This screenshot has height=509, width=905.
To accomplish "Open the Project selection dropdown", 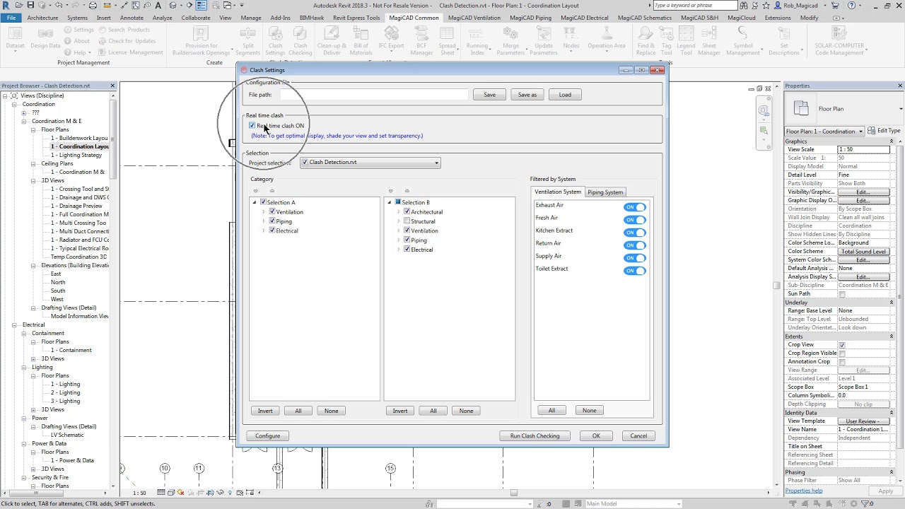I will pos(370,163).
